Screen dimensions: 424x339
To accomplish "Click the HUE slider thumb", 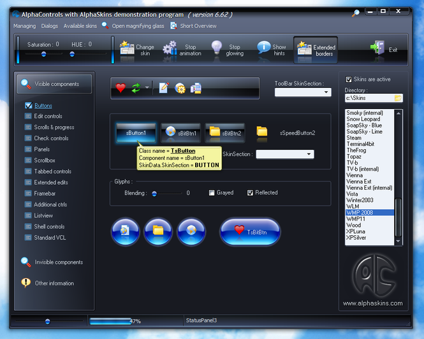I will pos(72,54).
